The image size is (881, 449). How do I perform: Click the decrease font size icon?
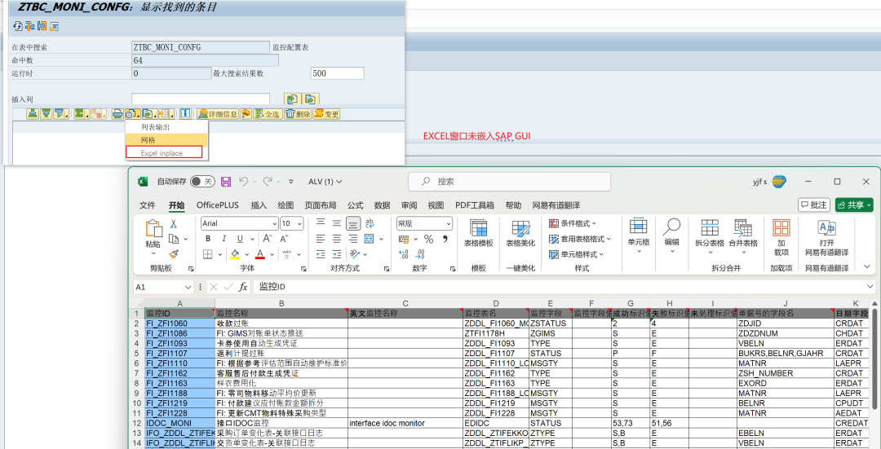pos(283,239)
